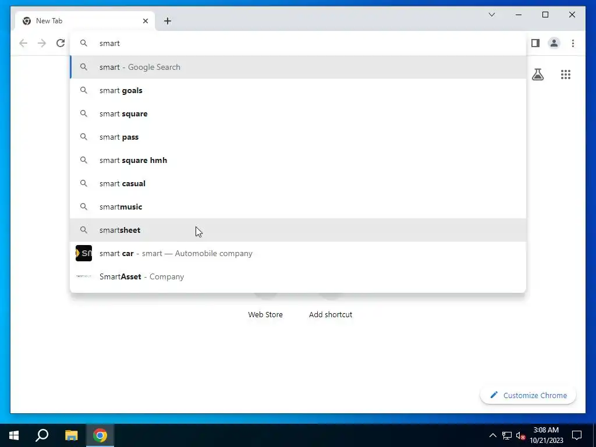Choose 'smart - Google Search' suggestion
Viewport: 596px width, 447px height.
(298, 67)
